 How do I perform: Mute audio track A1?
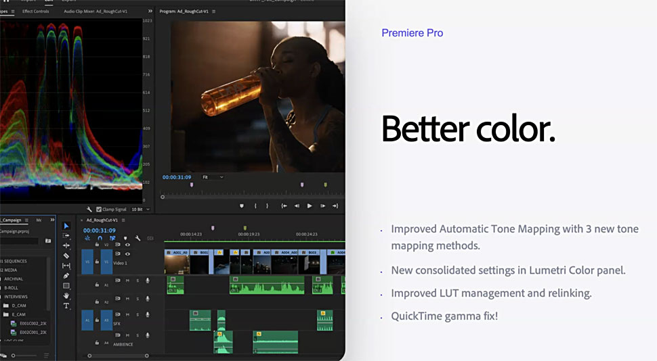point(128,281)
